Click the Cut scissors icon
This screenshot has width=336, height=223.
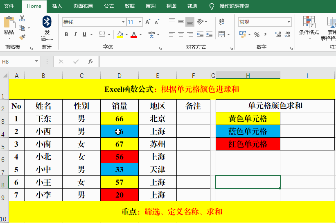click(x=22, y=18)
